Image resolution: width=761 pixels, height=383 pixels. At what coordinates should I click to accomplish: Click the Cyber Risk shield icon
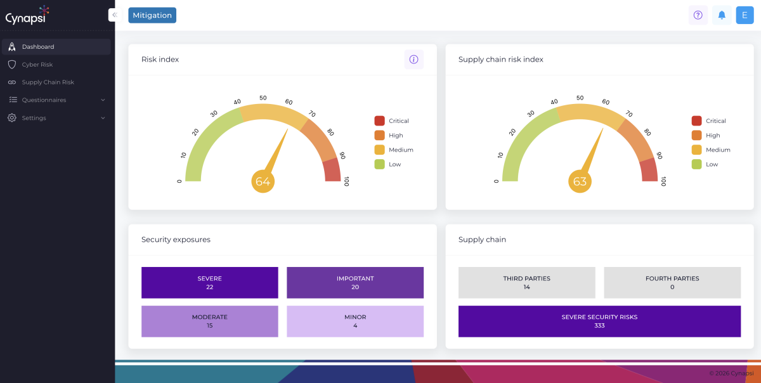11,65
